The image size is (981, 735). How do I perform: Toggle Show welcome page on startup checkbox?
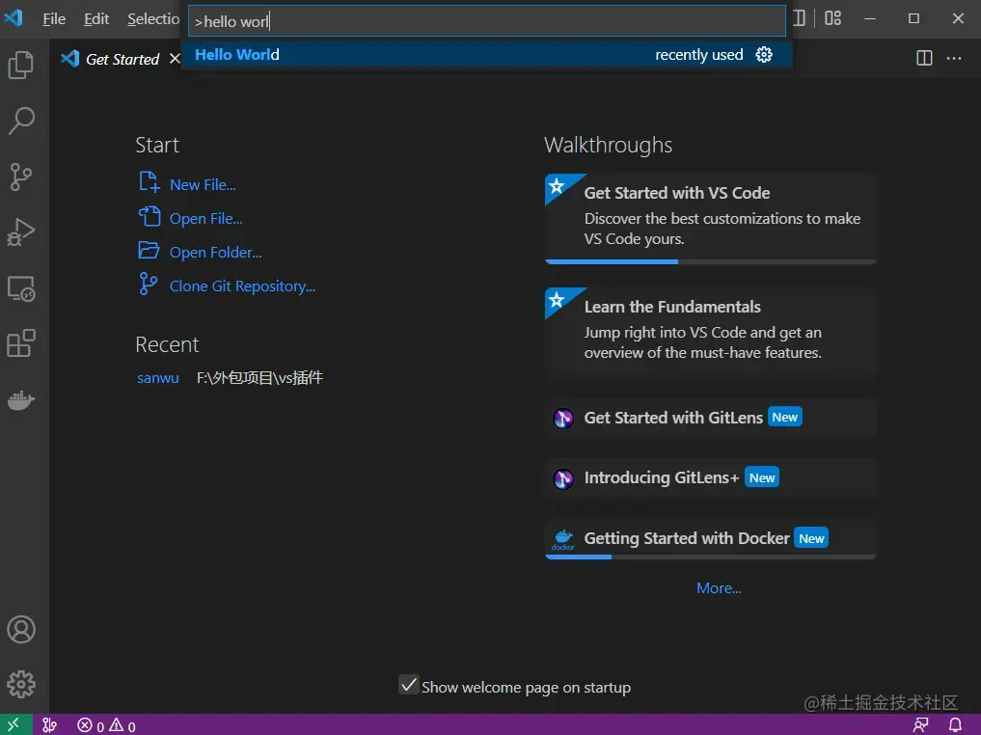409,685
